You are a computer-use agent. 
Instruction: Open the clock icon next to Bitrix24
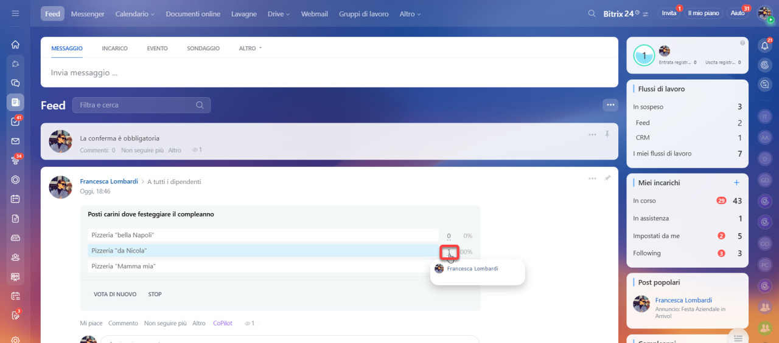click(x=637, y=12)
